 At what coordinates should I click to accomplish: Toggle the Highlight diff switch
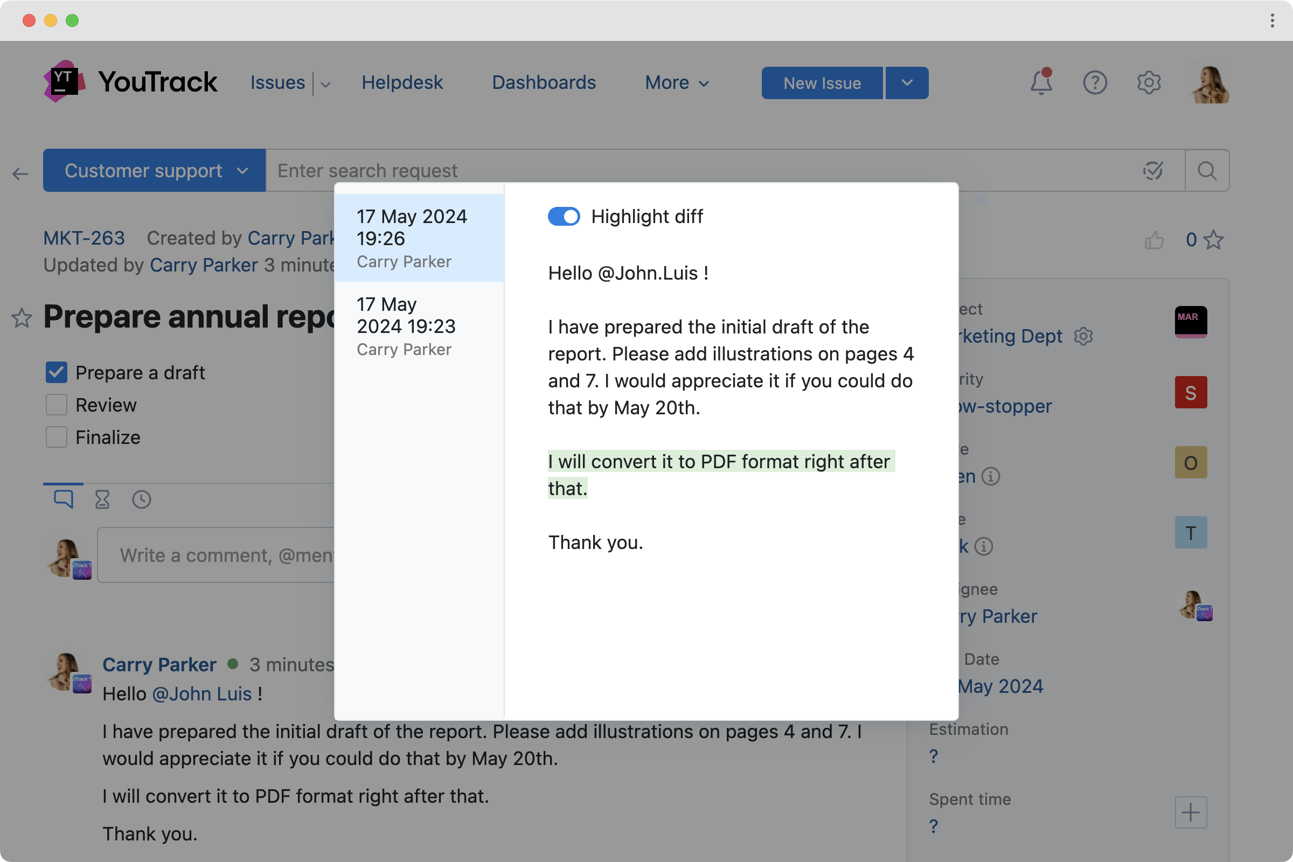(564, 217)
